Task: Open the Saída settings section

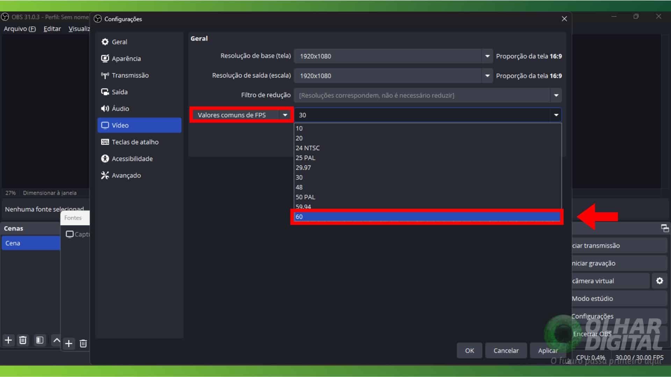Action: click(x=119, y=92)
